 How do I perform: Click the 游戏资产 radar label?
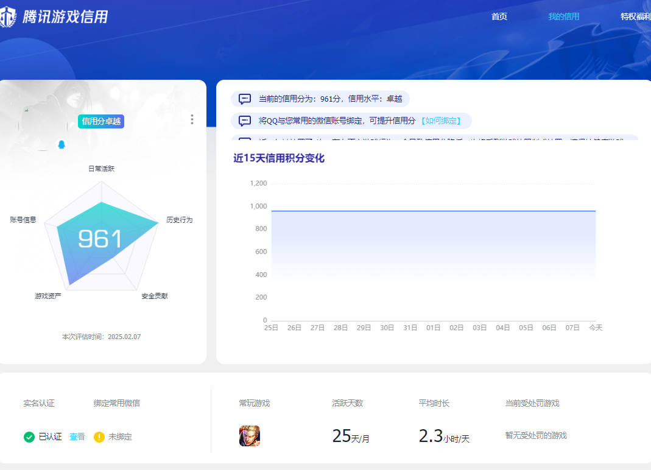point(48,296)
